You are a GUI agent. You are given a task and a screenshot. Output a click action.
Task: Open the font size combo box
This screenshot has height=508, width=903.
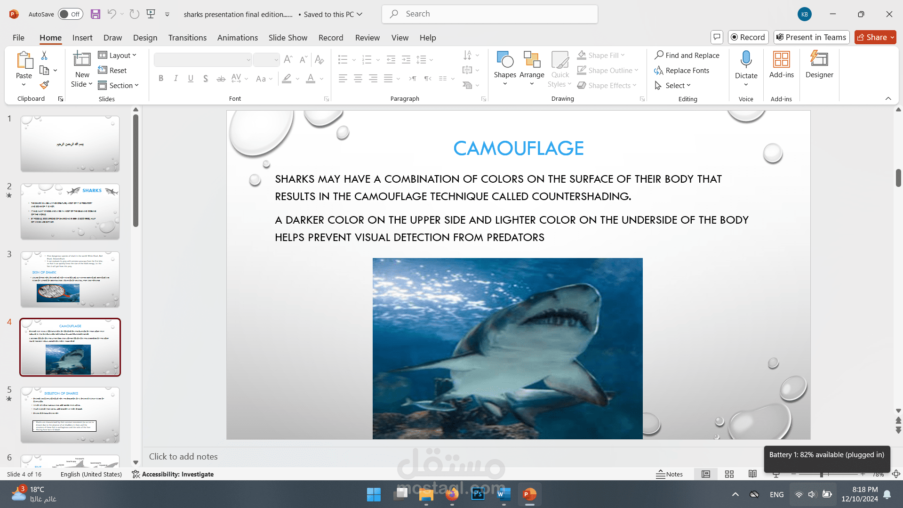pos(266,60)
